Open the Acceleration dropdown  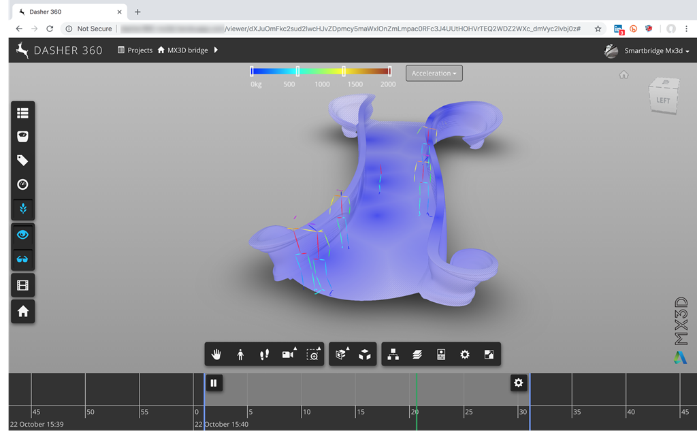[x=434, y=73]
